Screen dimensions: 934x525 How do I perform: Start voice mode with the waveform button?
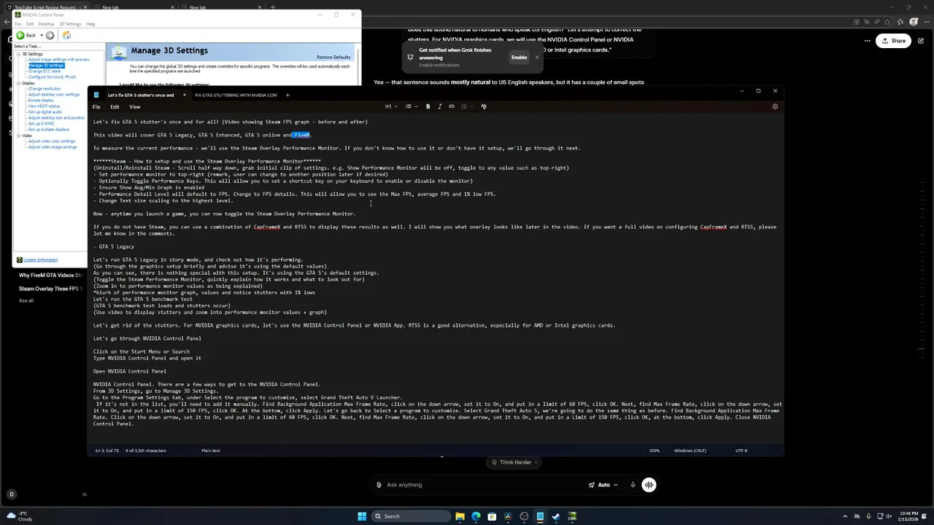click(x=649, y=485)
